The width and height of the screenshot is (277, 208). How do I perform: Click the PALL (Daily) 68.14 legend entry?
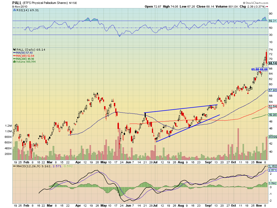click(31, 49)
